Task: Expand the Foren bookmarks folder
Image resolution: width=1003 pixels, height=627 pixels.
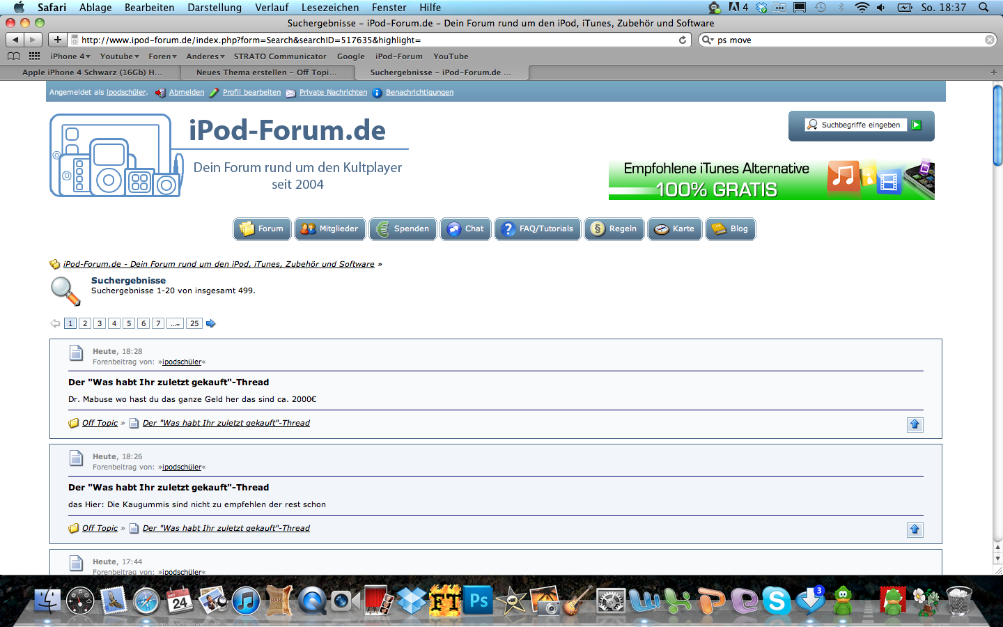Action: coord(163,56)
